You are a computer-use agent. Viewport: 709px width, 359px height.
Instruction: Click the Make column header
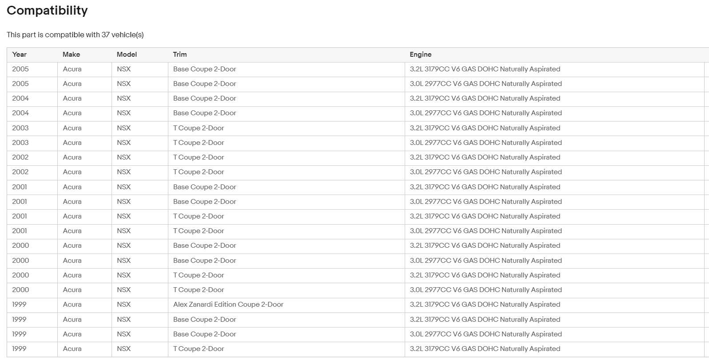click(x=72, y=55)
